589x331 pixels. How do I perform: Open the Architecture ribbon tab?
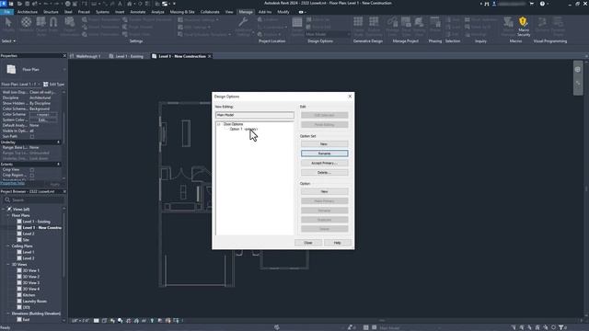pos(28,12)
